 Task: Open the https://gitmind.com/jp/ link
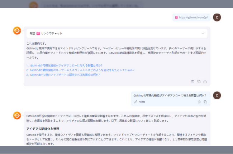pyautogui.click(x=193, y=17)
